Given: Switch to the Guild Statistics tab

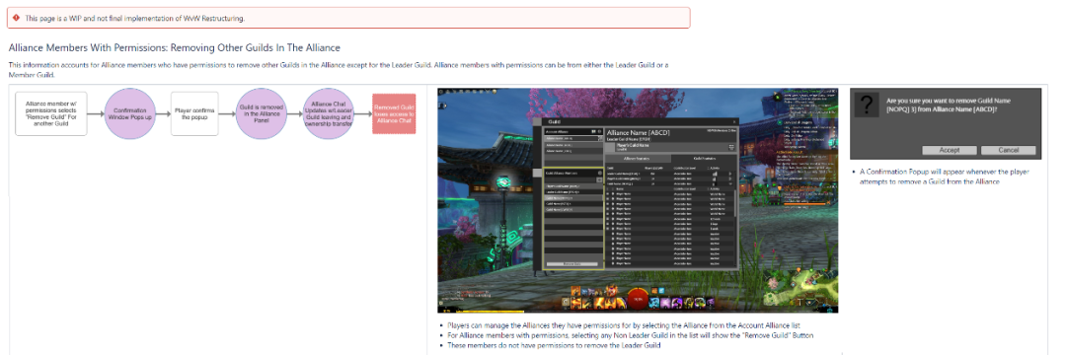Looking at the screenshot, I should 705,158.
